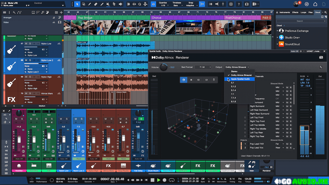Select the Eraser tool
Image resolution: width=329 pixels, height=185 pixels.
click(x=96, y=4)
